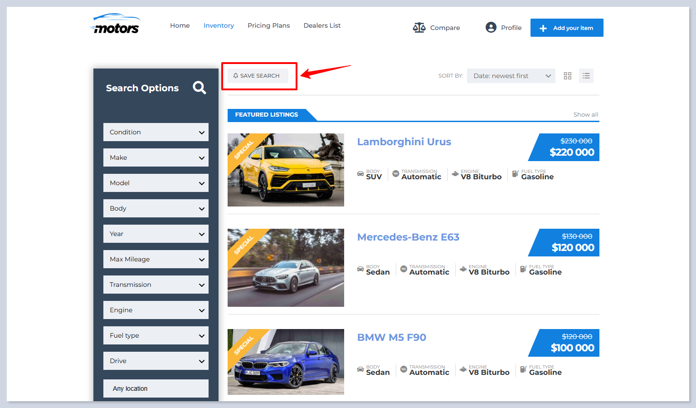
Task: Click the bell icon on Save Search
Action: [x=235, y=76]
